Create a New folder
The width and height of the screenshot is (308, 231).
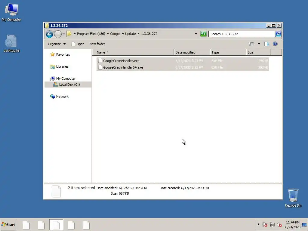(97, 44)
